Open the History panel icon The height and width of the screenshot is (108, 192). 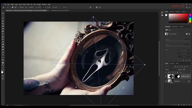(x=162, y=13)
